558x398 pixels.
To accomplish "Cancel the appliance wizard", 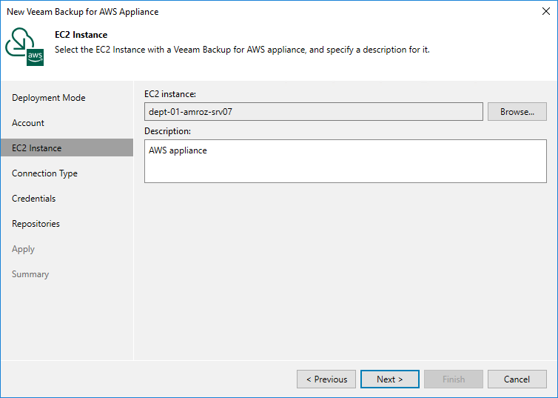I will 517,379.
